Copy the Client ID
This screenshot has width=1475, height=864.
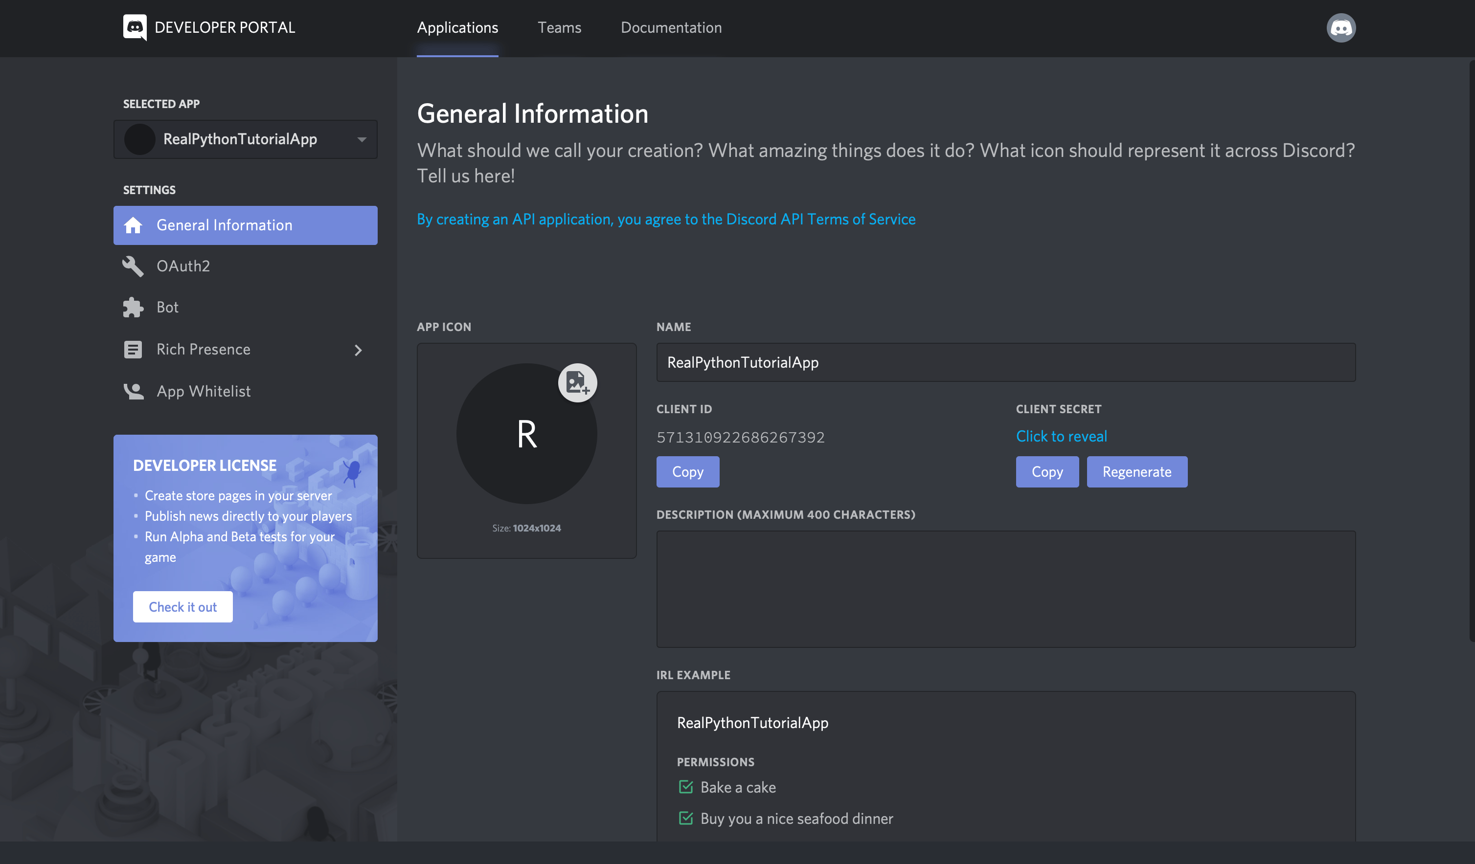[687, 471]
